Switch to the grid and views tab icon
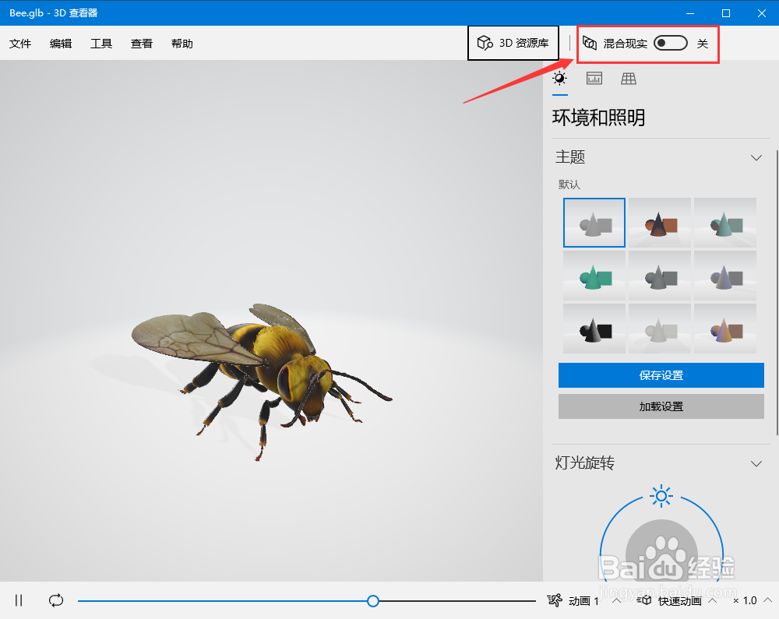This screenshot has height=619, width=779. click(629, 79)
